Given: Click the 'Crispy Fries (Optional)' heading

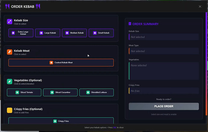Looking at the screenshot, I should [x=28, y=109].
